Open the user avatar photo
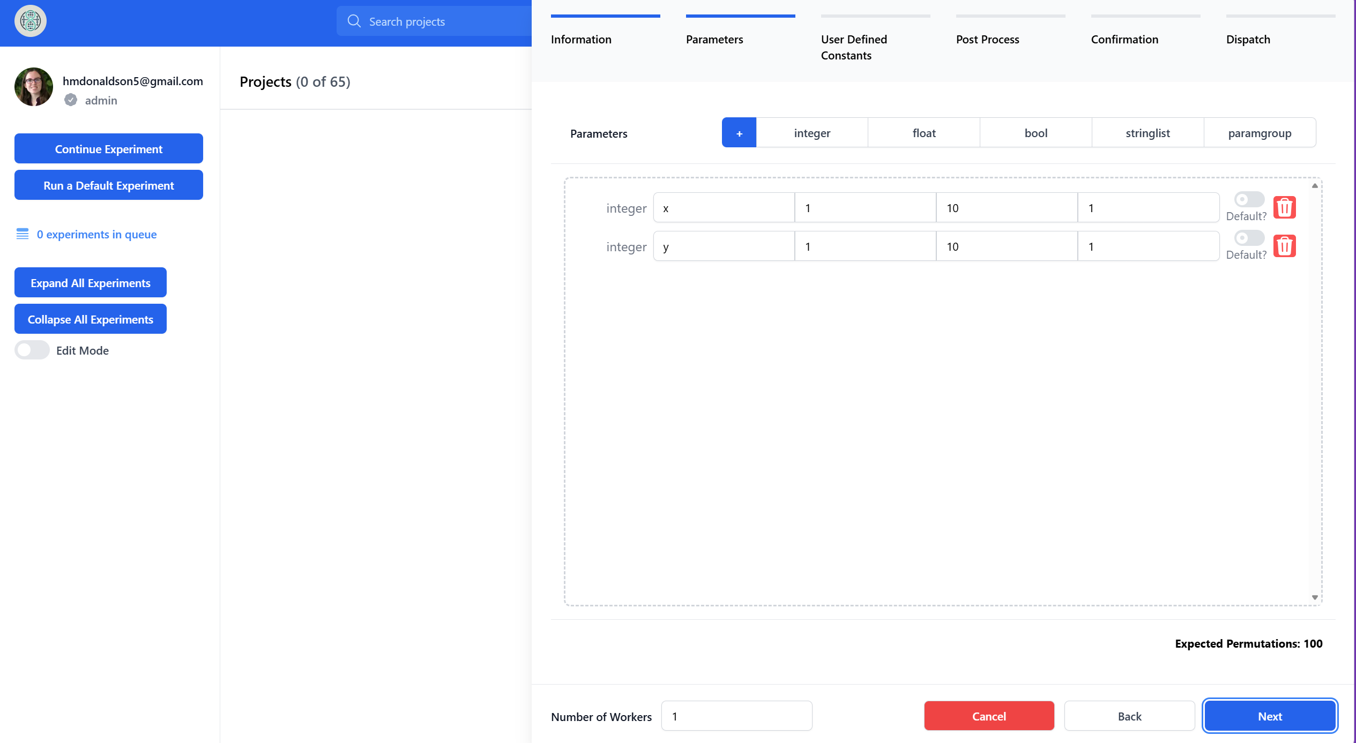This screenshot has width=1356, height=743. click(x=34, y=87)
